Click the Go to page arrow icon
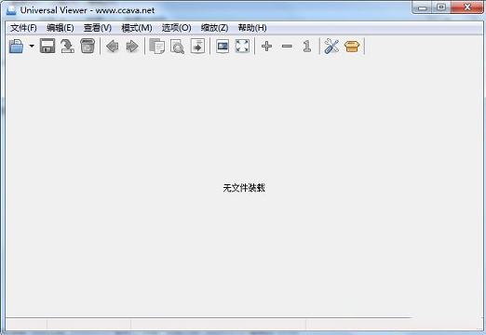Screen dimensions: 486x335 [x=197, y=47]
